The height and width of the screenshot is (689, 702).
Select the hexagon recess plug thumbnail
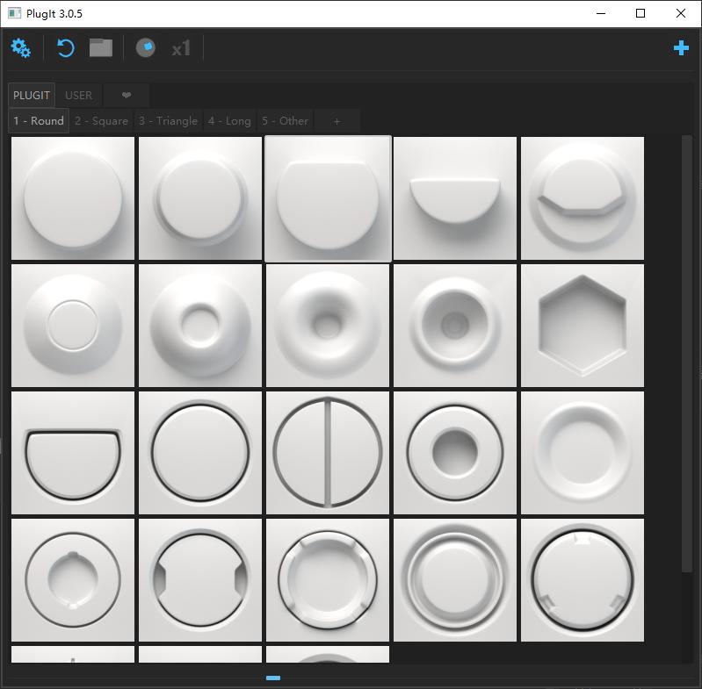click(582, 326)
